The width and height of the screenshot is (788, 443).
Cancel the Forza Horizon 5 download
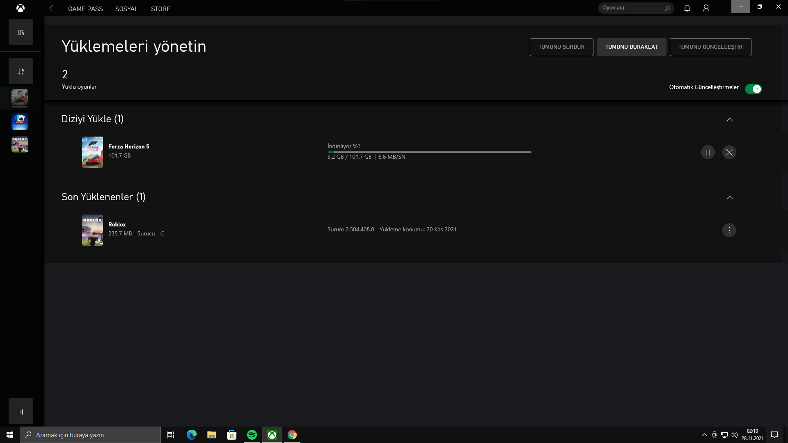point(729,152)
